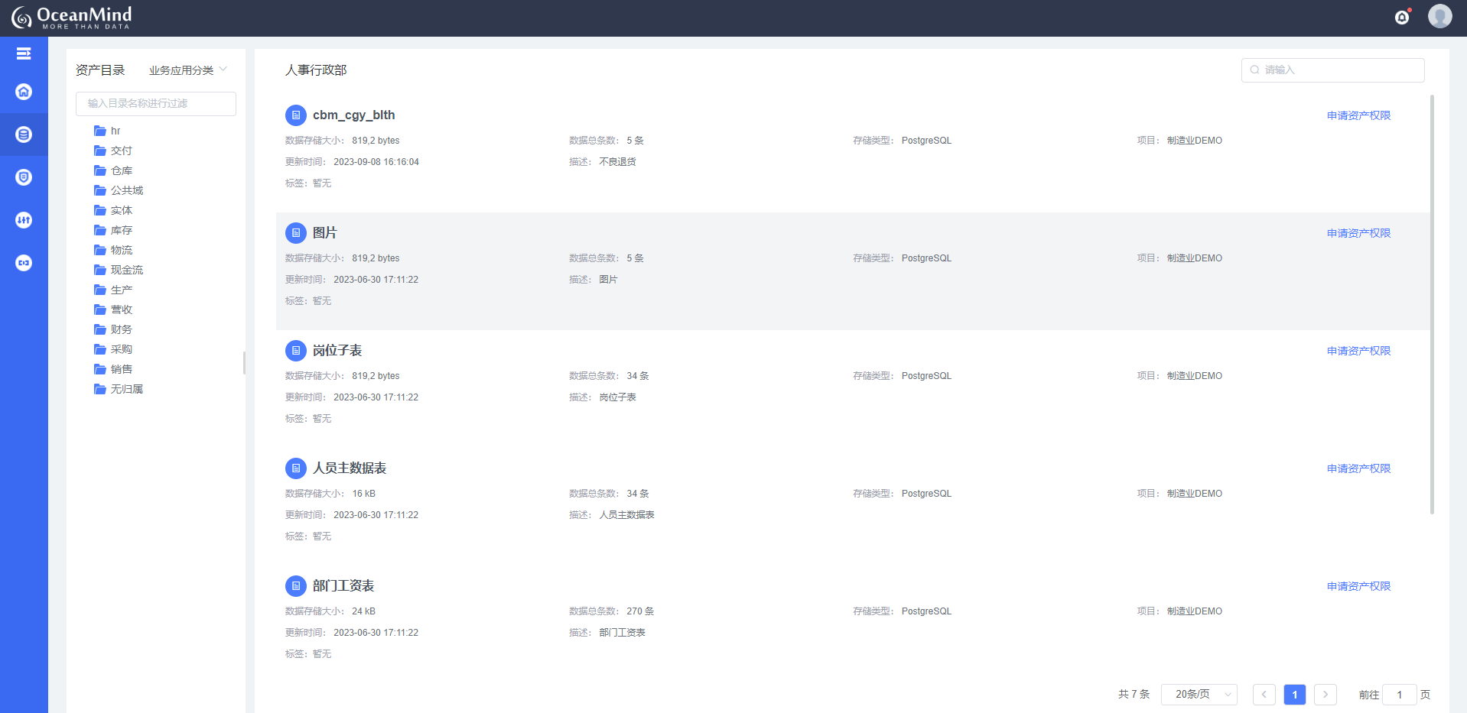Click the OceanMind logo
1467x713 pixels.
(x=72, y=18)
